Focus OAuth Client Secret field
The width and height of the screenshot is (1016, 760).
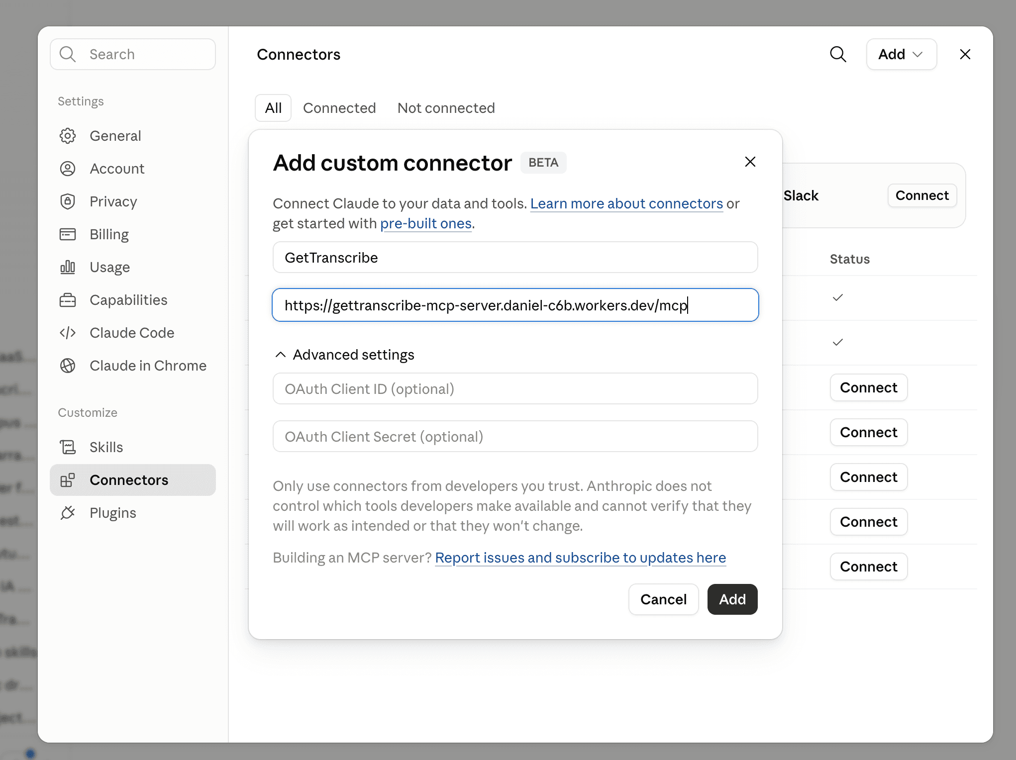point(515,436)
